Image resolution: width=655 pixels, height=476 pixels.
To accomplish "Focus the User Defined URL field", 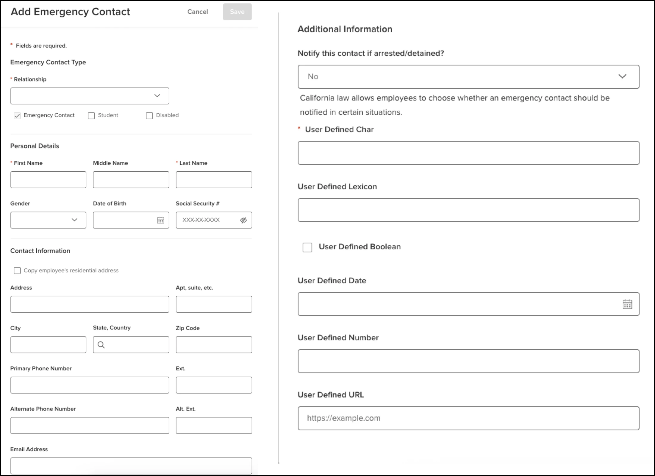I will [x=468, y=418].
